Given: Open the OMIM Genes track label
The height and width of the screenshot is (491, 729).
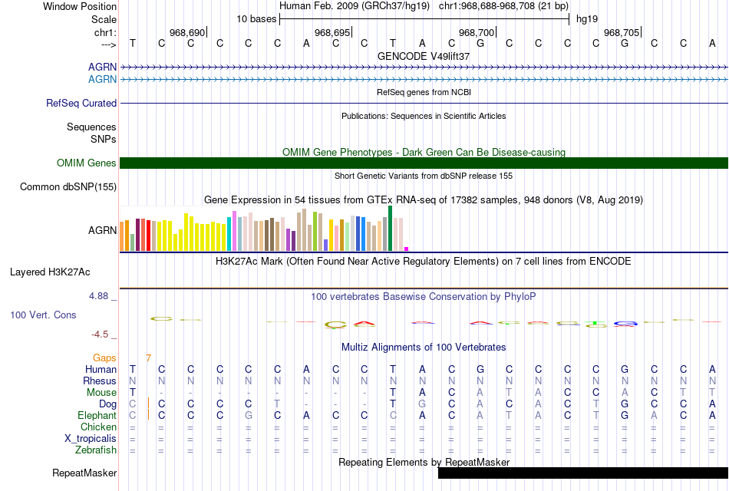Looking at the screenshot, I should [x=87, y=163].
